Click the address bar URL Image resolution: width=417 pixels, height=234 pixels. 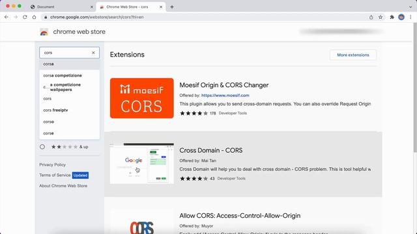97,17
